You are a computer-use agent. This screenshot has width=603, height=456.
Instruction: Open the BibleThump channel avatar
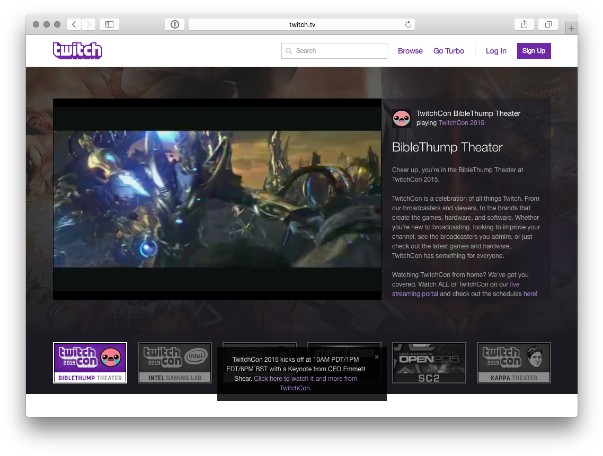[x=401, y=118]
